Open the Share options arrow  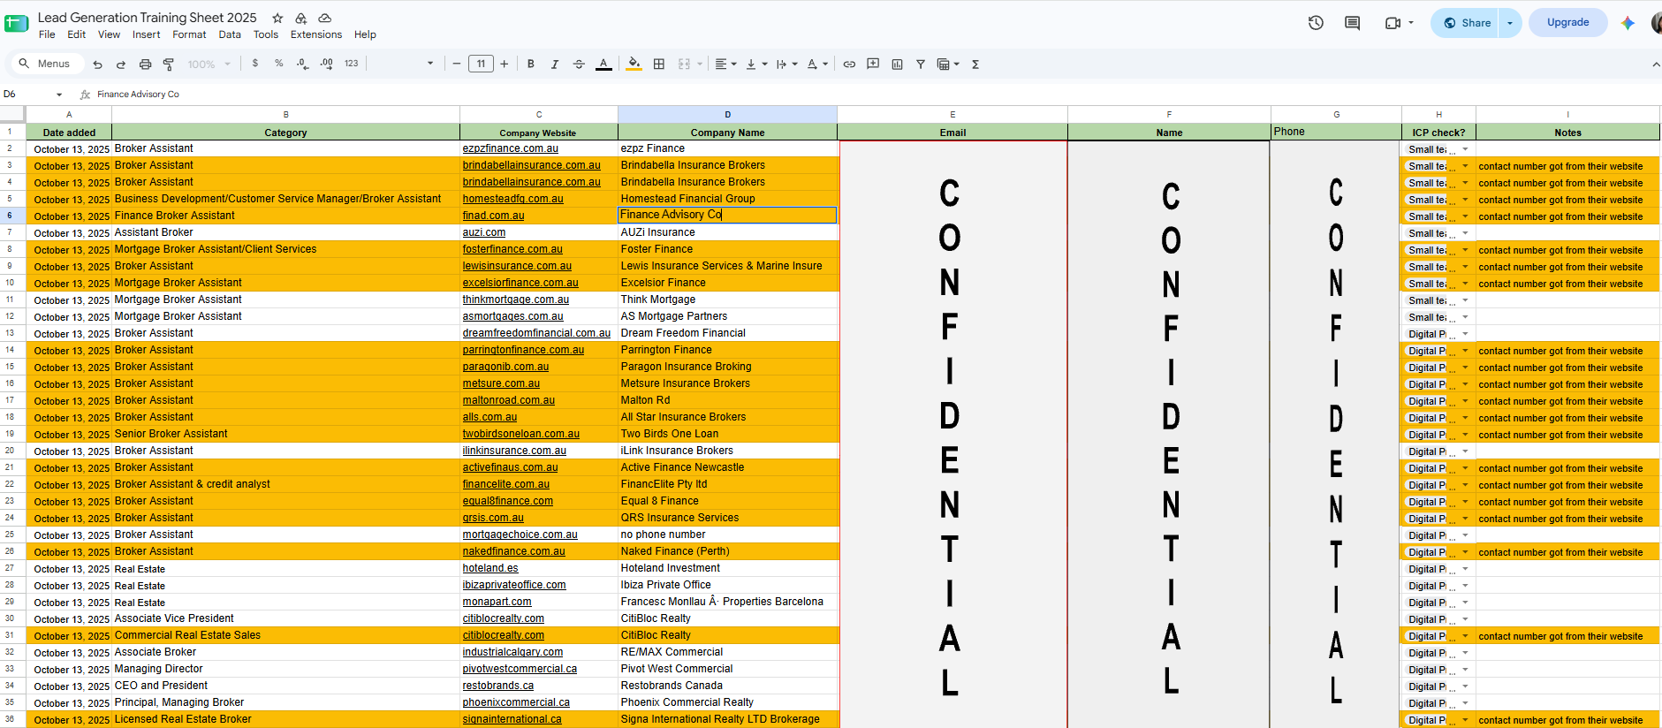click(1510, 23)
